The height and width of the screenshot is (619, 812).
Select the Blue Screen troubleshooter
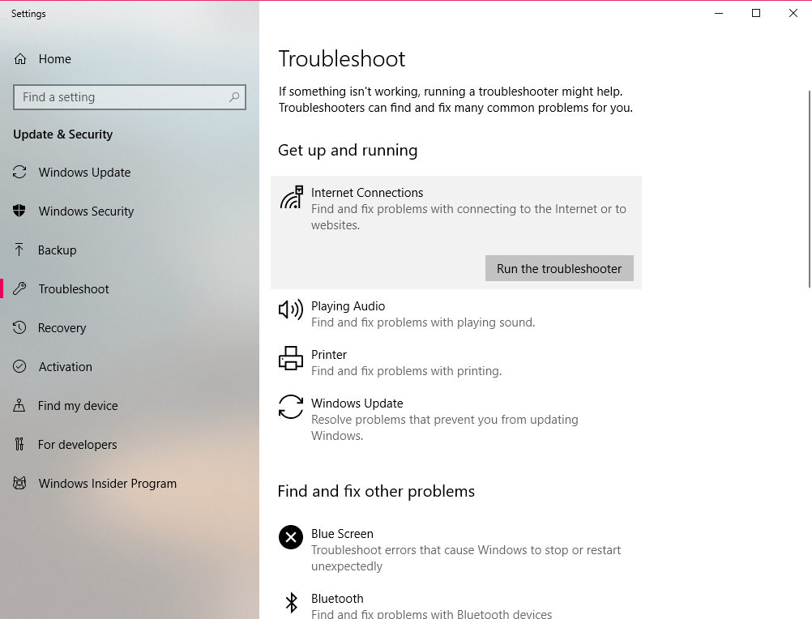(455, 549)
